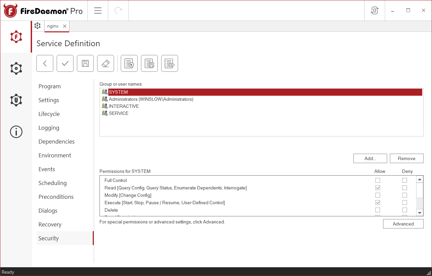
Task: Click the Add... button
Action: click(x=370, y=158)
